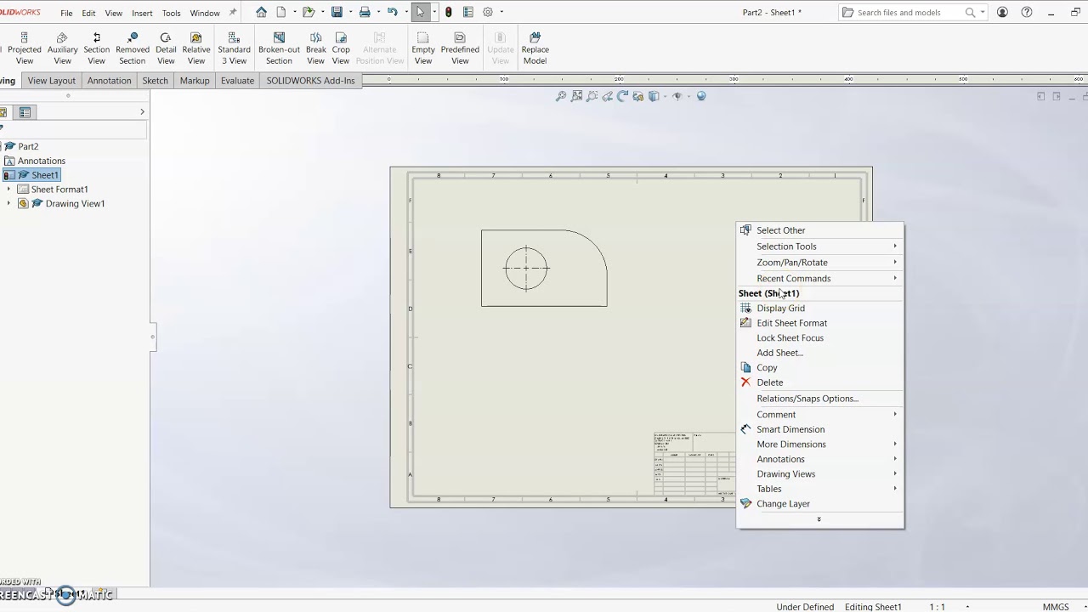The width and height of the screenshot is (1088, 612).
Task: Place a Standard 3 View
Action: (234, 48)
